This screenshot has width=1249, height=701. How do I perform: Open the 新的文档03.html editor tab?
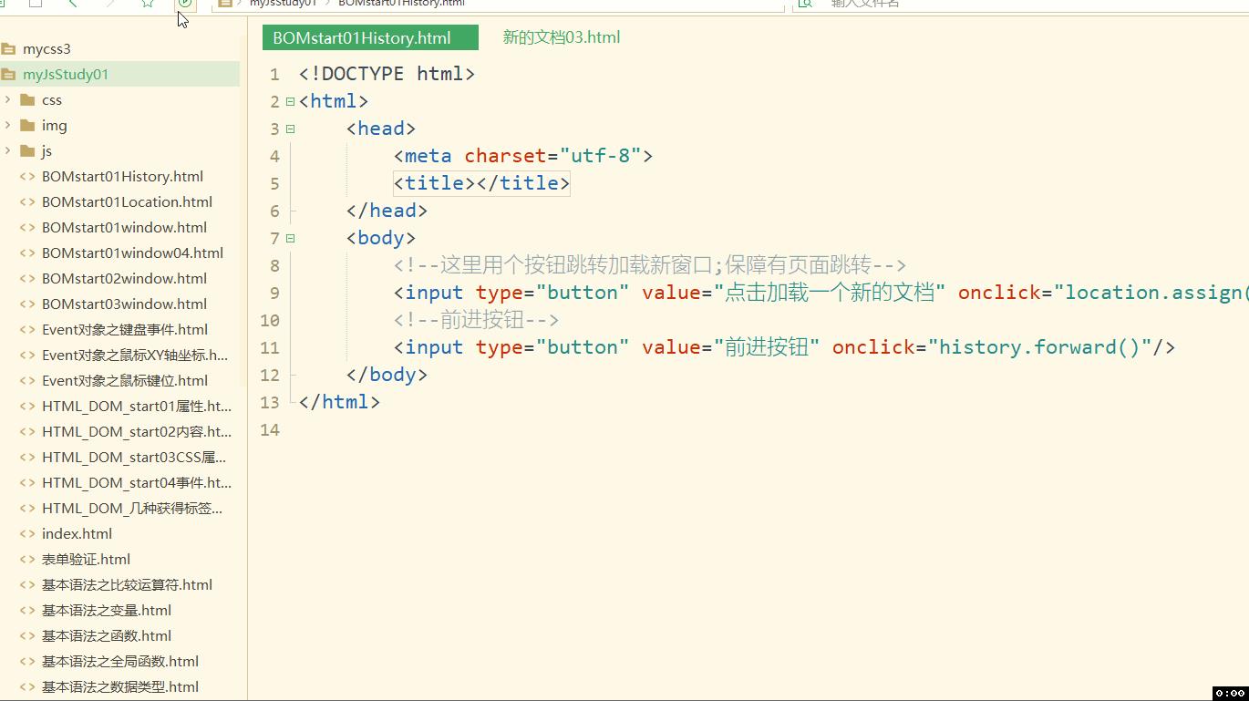[x=562, y=37]
